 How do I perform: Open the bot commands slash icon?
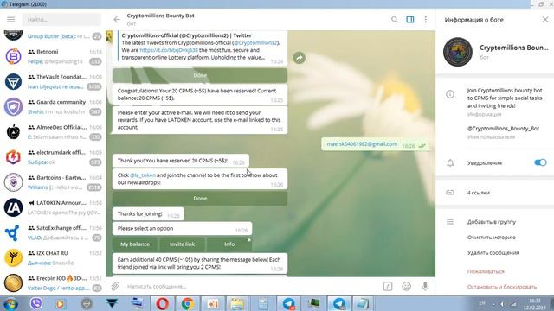[388, 286]
